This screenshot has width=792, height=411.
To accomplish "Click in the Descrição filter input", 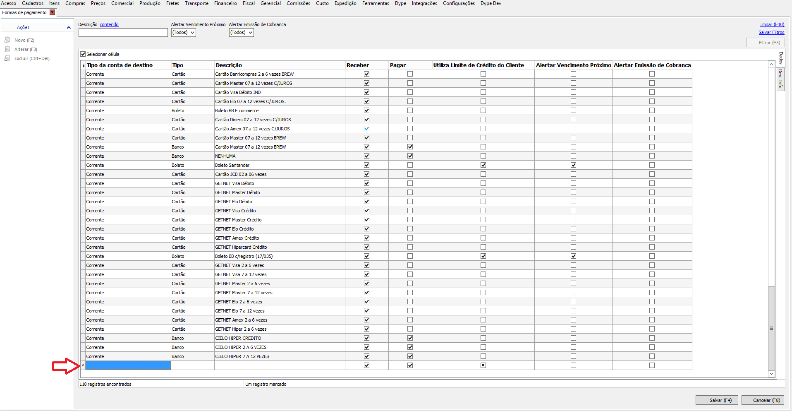I will click(x=123, y=32).
